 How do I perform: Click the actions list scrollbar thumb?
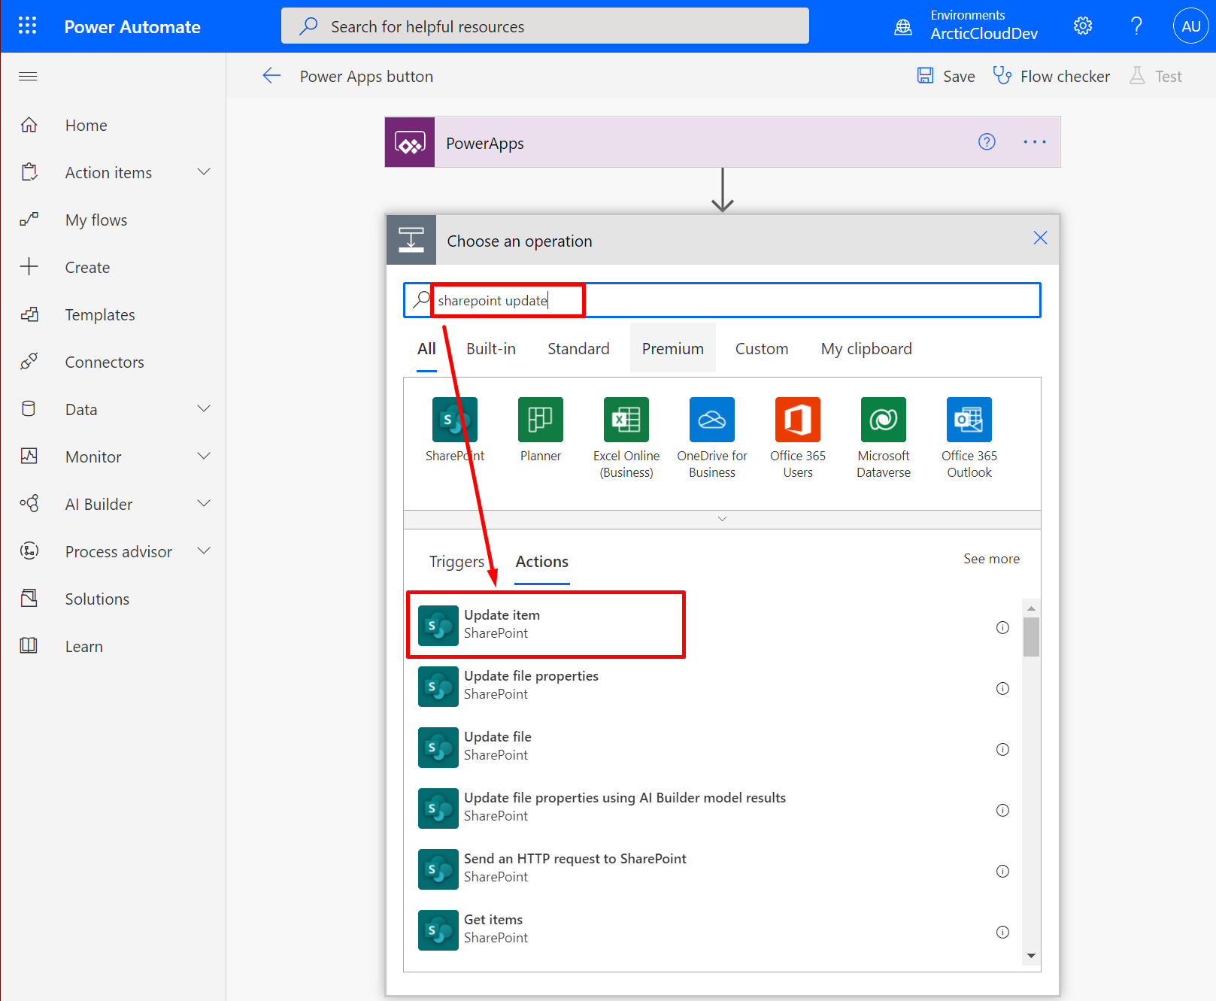1031,636
